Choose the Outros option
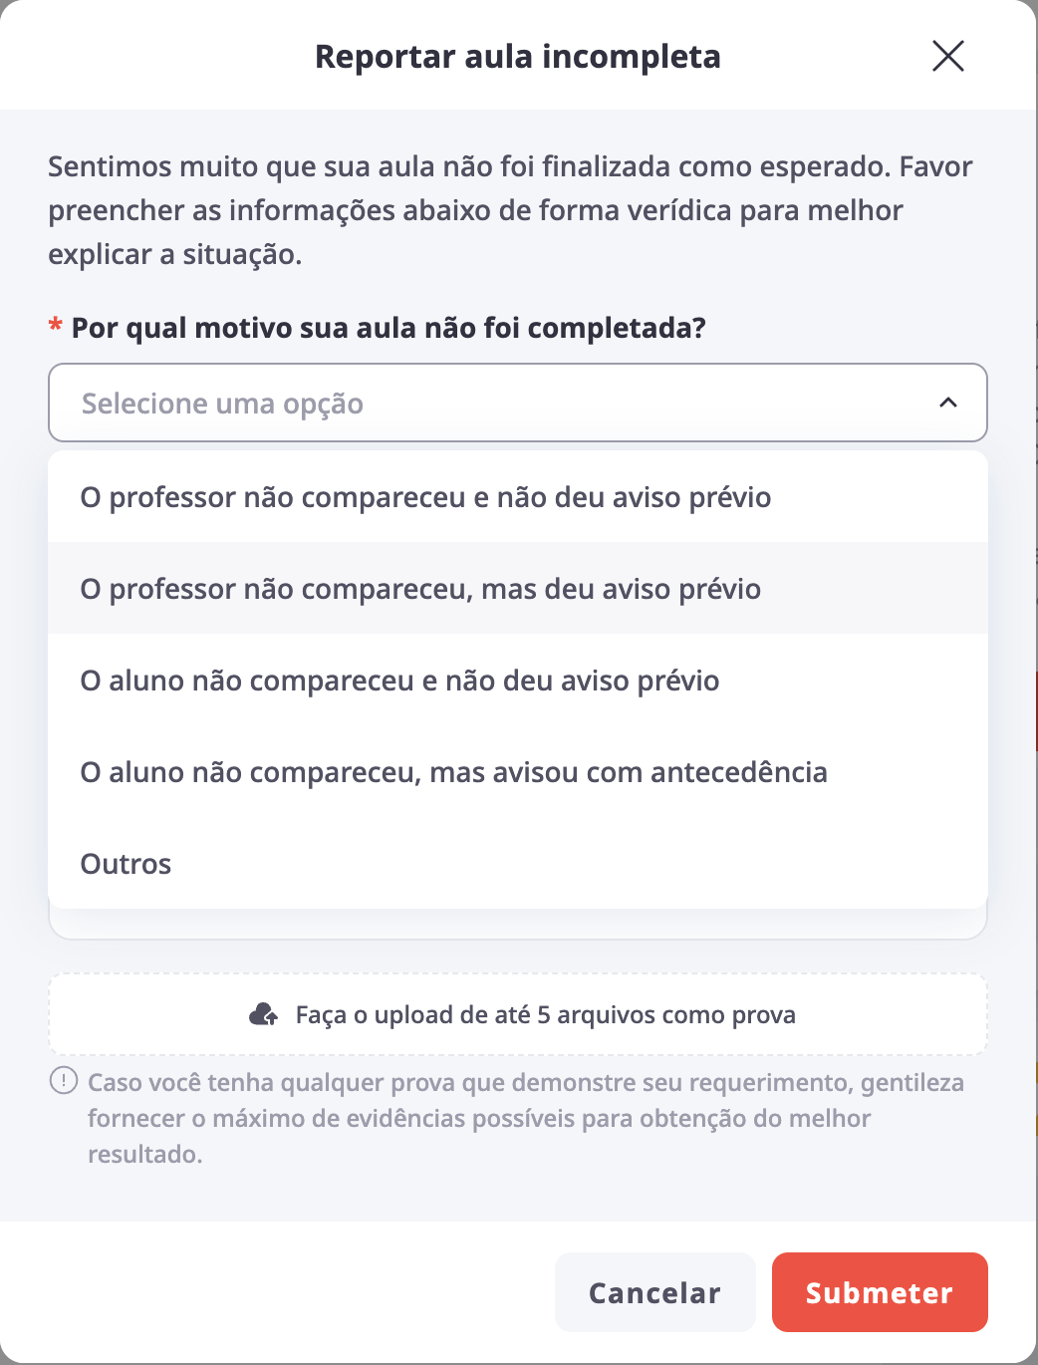This screenshot has height=1365, width=1038. coord(518,864)
